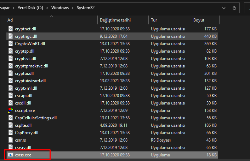Click the RS Dosyası type cell

click(161, 140)
